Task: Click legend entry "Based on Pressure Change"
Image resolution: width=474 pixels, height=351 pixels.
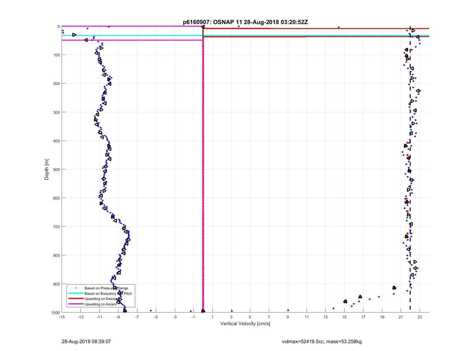Action: [106, 288]
